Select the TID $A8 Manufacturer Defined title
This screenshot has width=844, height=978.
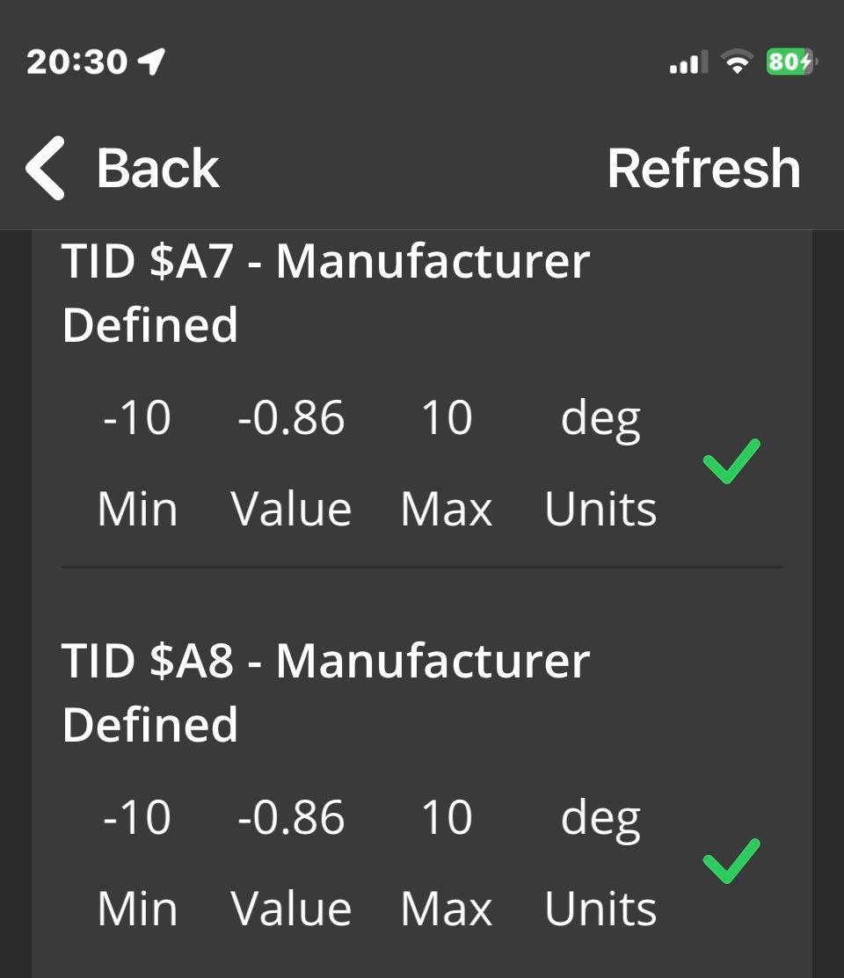(325, 692)
